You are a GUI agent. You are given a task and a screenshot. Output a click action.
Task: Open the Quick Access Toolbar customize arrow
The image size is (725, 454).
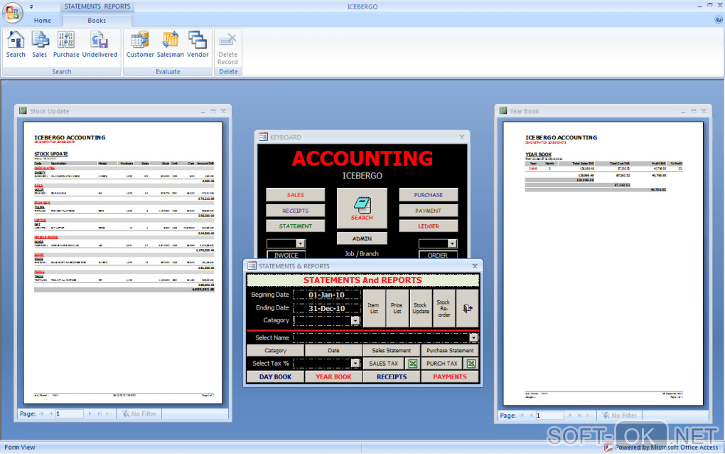[31, 6]
